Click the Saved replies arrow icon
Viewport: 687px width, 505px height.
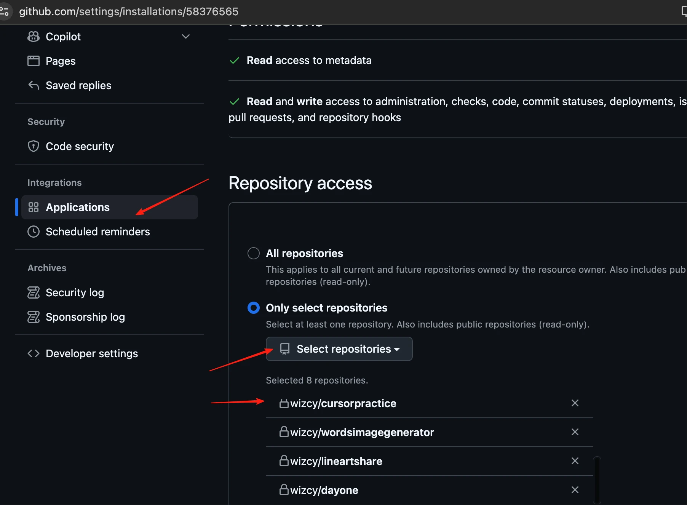point(34,85)
